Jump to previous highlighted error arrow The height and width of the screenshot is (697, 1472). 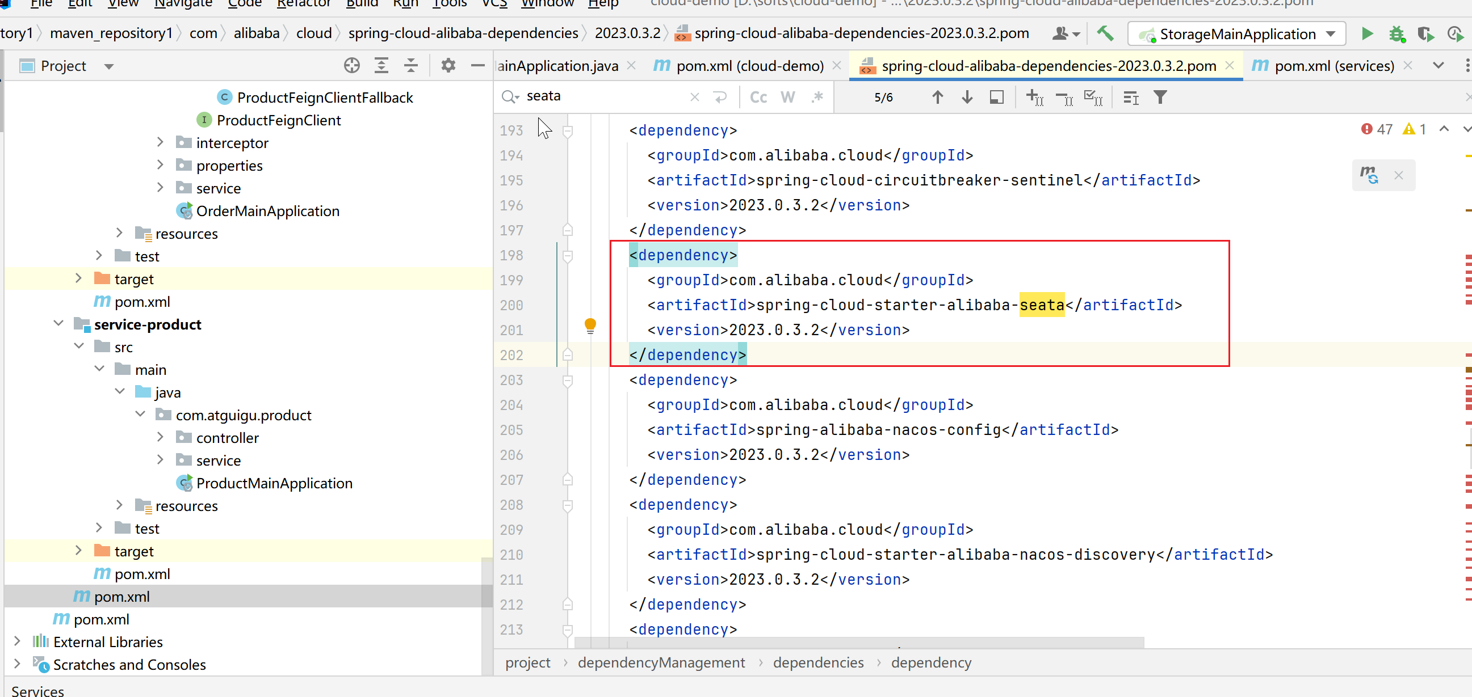click(1444, 129)
